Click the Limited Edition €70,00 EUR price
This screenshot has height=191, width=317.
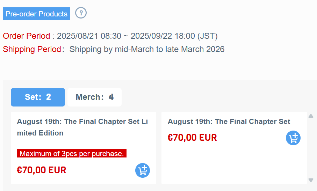(42, 170)
